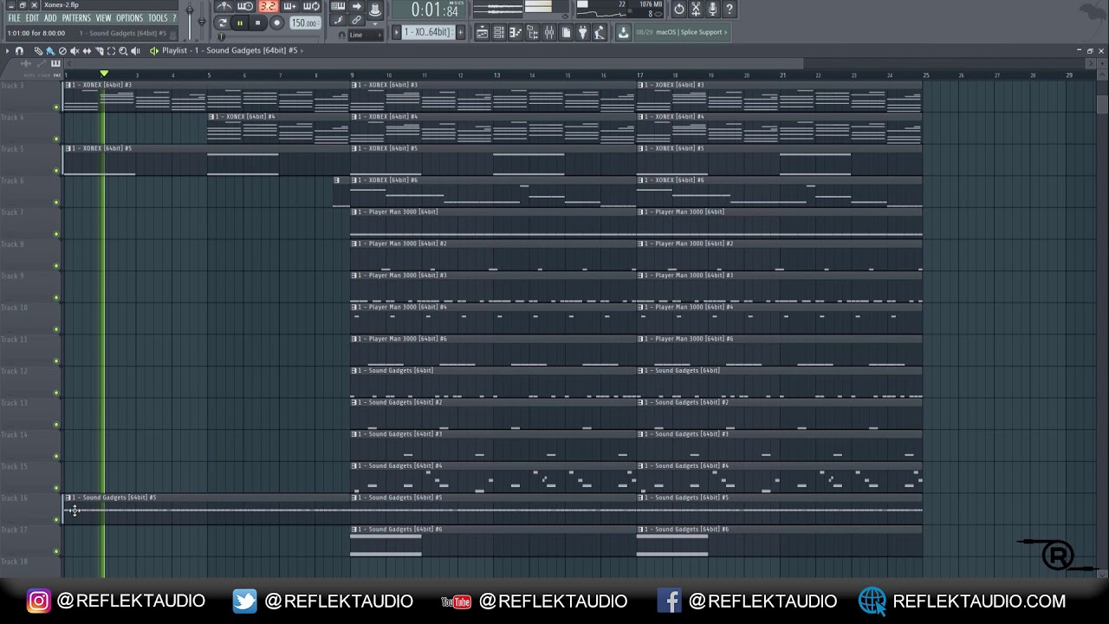Open the Playlist view icon

[x=482, y=32]
